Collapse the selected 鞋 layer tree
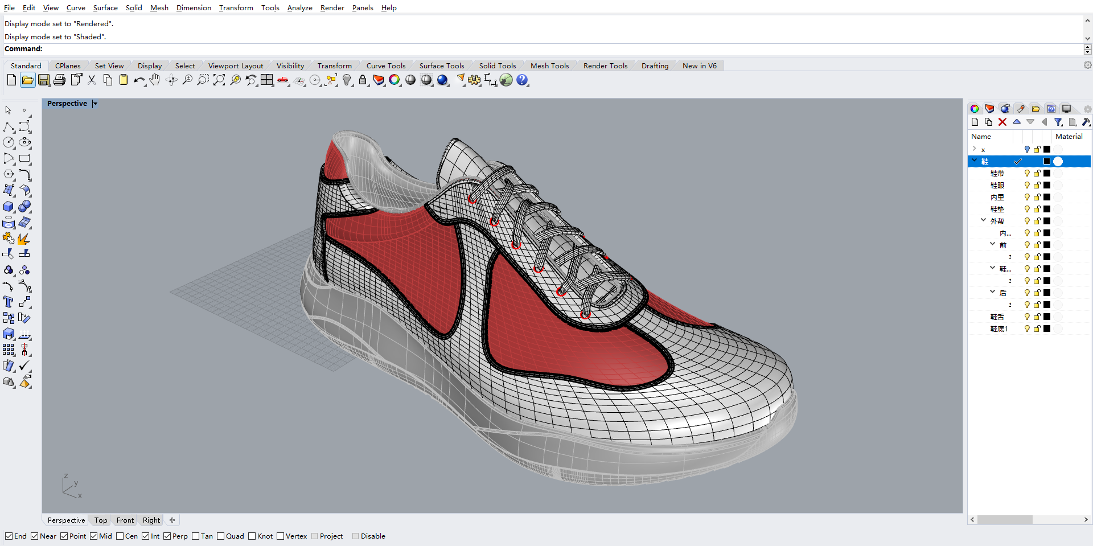The width and height of the screenshot is (1093, 546). pyautogui.click(x=975, y=161)
